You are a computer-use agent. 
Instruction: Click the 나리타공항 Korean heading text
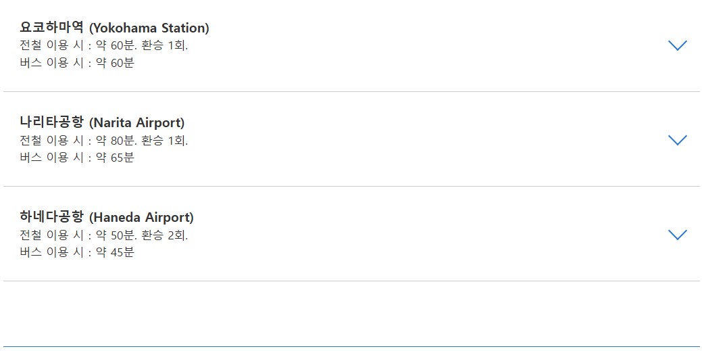[52, 122]
